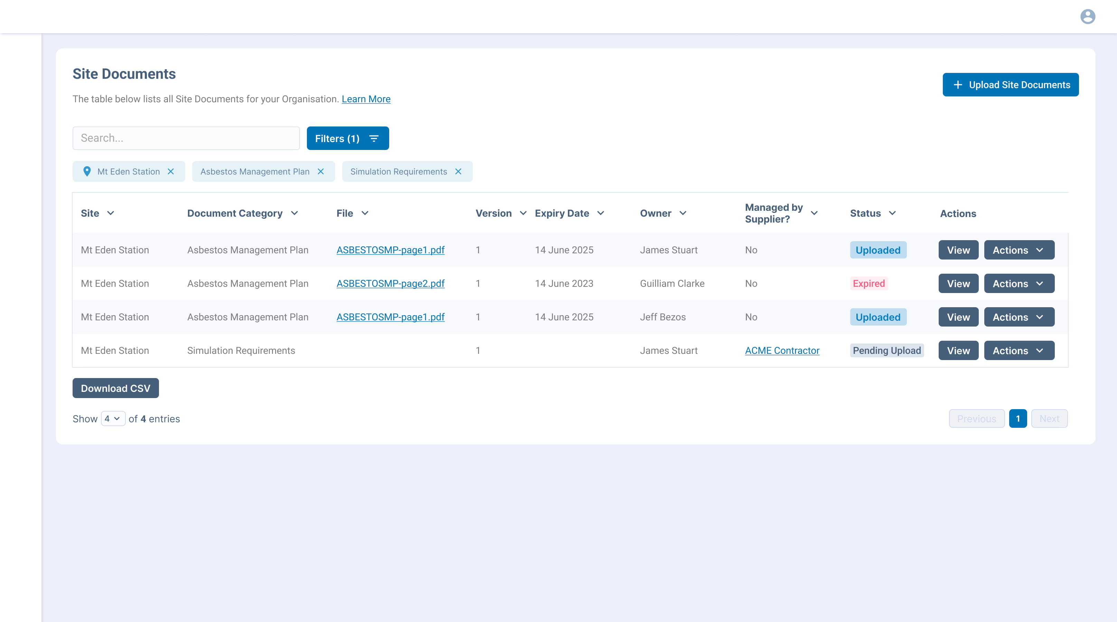Remove the Mt Eden Station filter chip
The width and height of the screenshot is (1117, 622).
point(170,171)
